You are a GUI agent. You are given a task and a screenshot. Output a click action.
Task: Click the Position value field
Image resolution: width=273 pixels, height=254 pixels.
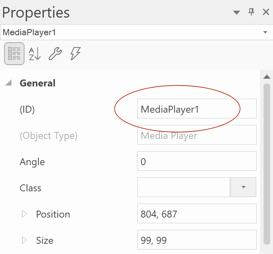(x=197, y=214)
